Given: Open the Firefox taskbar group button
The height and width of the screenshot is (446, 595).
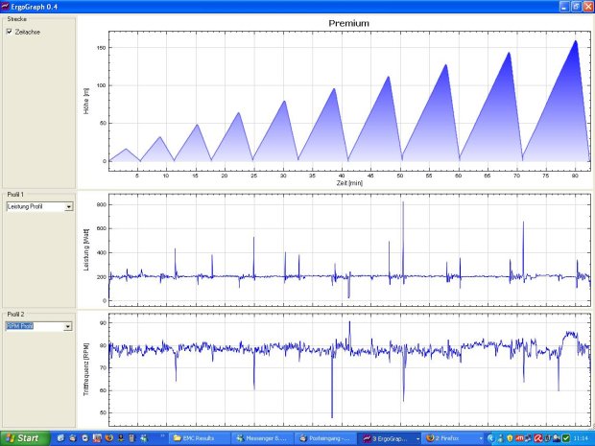Looking at the screenshot, I should (x=449, y=438).
